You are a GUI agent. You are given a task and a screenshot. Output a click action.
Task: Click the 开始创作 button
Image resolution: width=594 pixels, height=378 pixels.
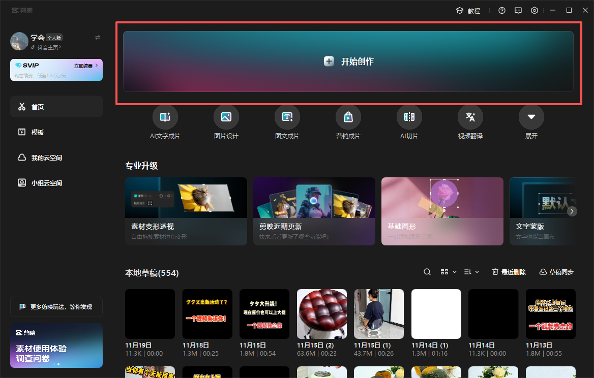(x=348, y=61)
